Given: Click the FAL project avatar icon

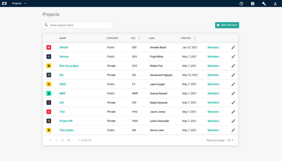Looking at the screenshot, I should pyautogui.click(x=49, y=75).
